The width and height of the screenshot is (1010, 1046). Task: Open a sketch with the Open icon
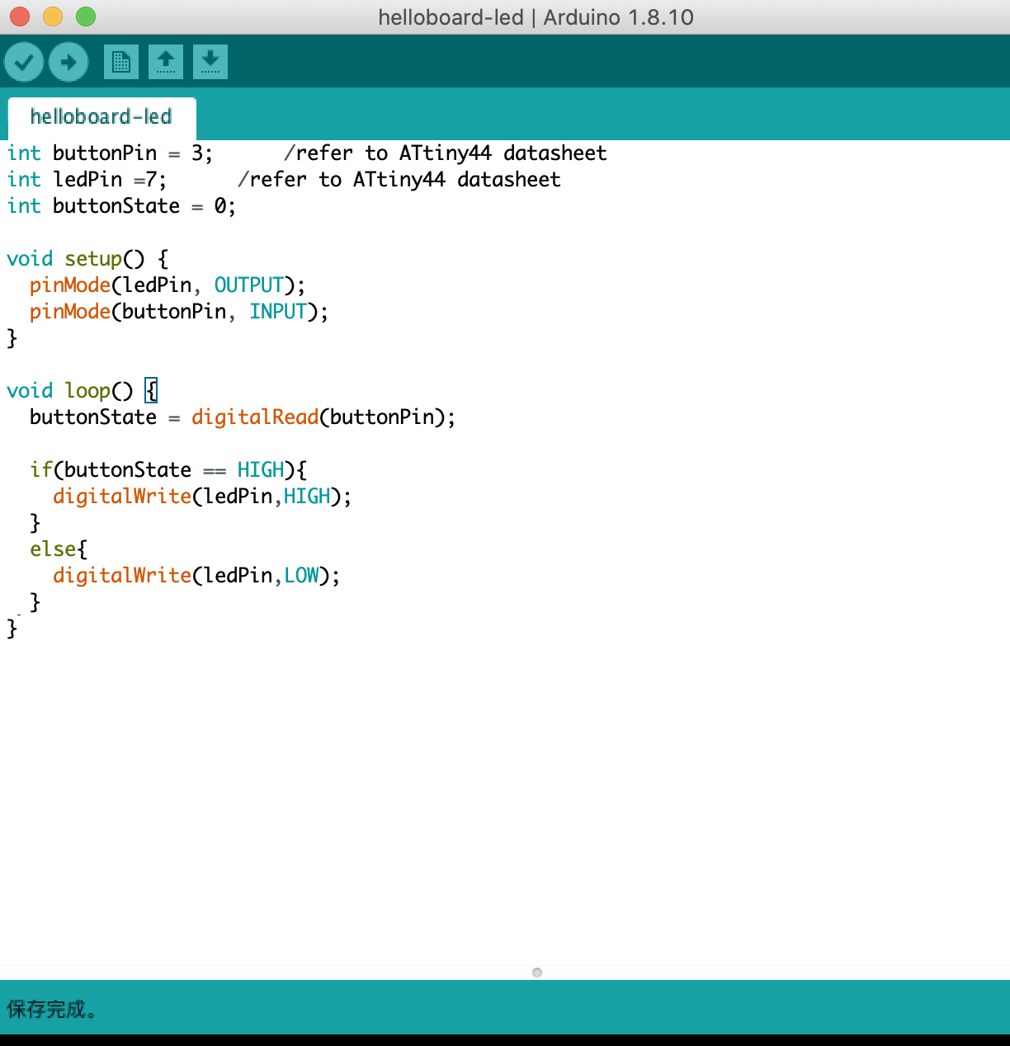tap(166, 62)
